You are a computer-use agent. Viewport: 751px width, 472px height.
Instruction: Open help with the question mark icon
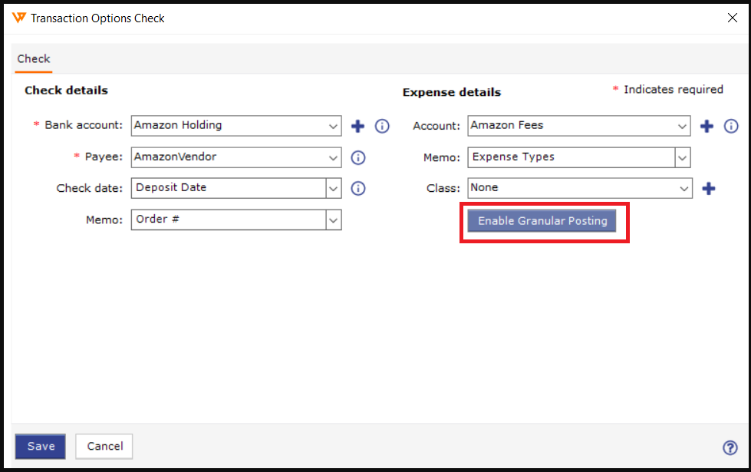point(730,448)
